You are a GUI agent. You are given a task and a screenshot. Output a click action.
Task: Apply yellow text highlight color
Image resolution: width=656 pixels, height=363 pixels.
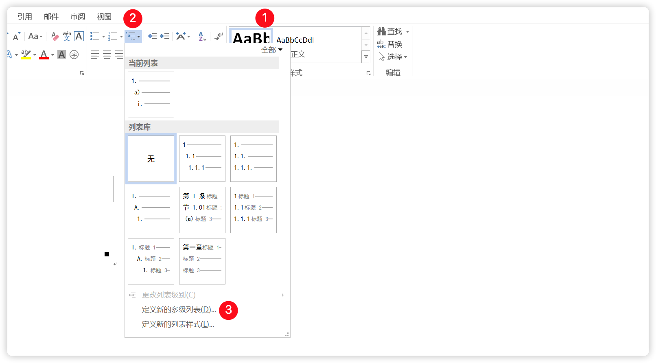click(26, 54)
